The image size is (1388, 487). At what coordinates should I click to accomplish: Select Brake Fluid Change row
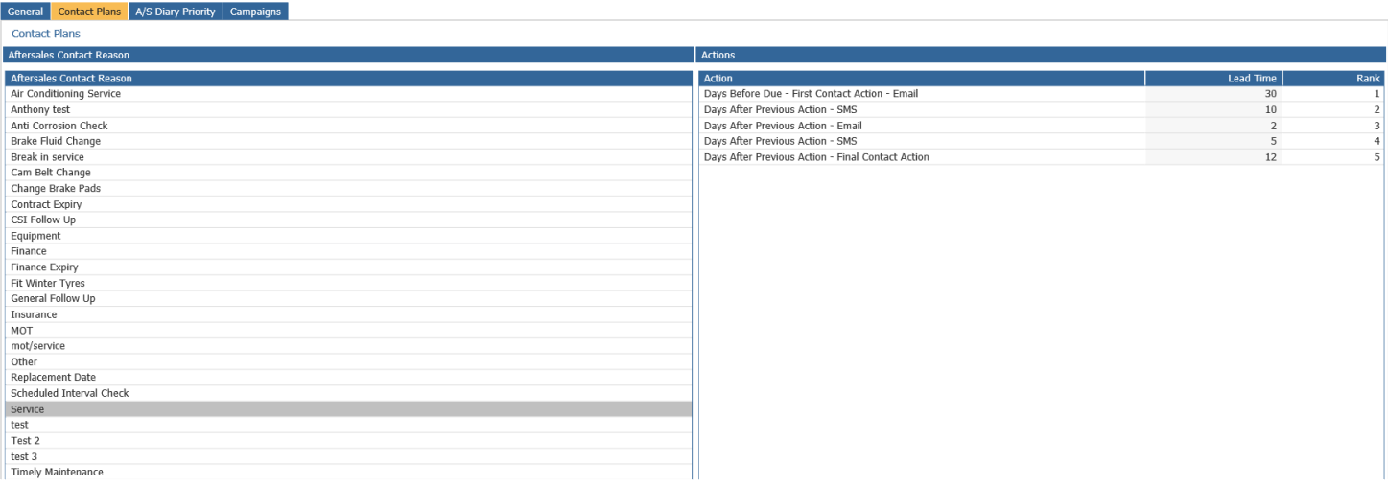348,141
